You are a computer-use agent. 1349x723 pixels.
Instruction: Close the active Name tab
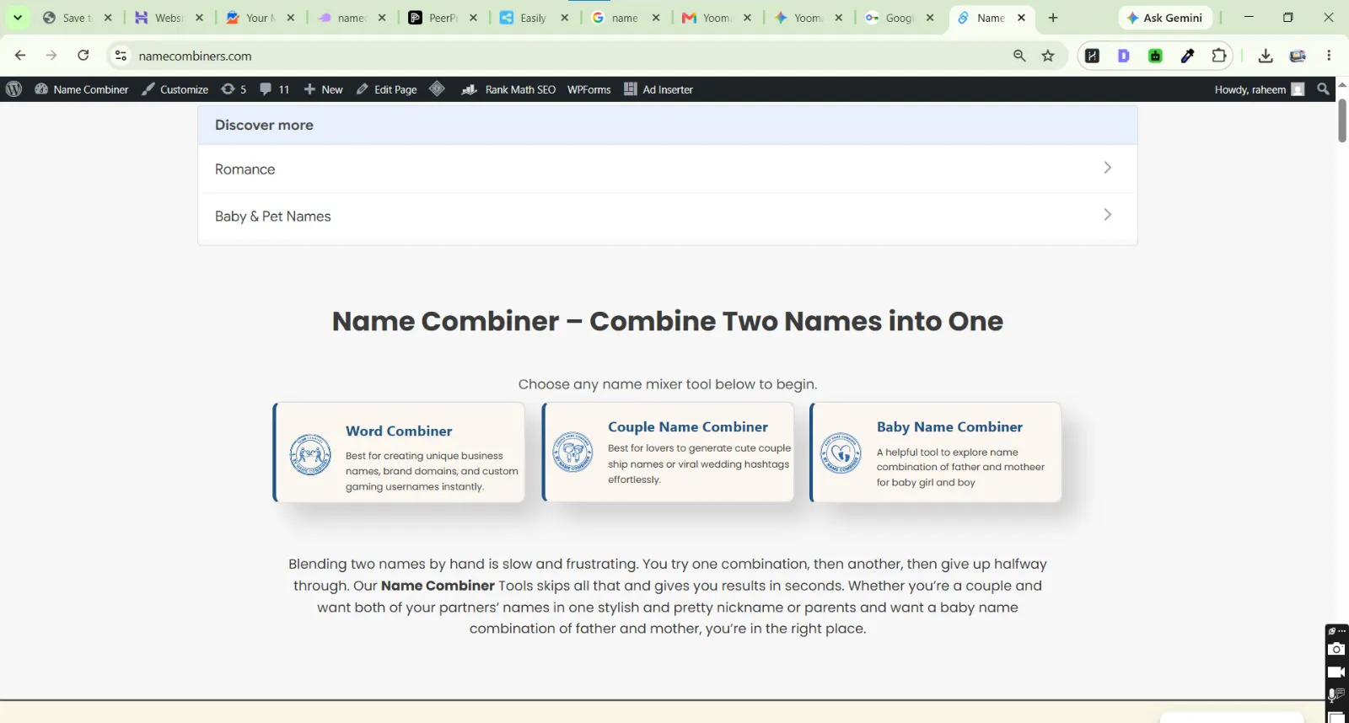tap(1021, 18)
